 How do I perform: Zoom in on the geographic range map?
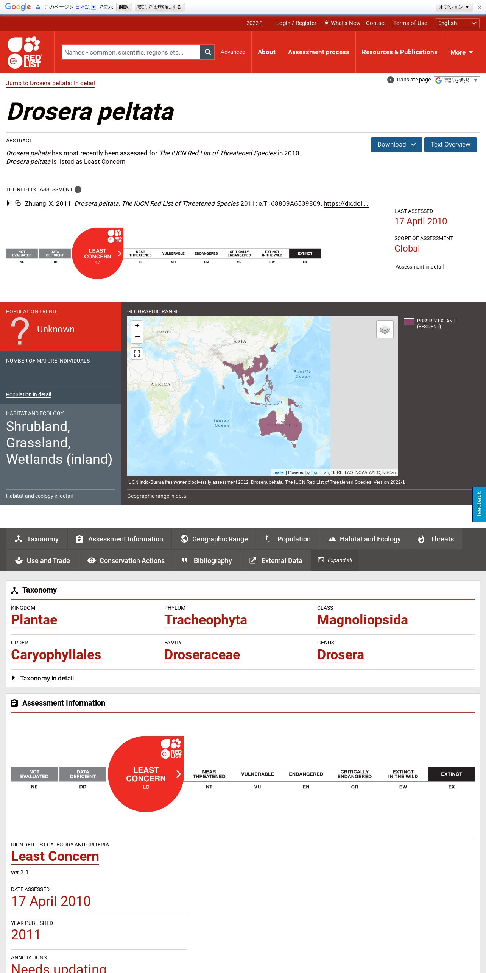(137, 325)
